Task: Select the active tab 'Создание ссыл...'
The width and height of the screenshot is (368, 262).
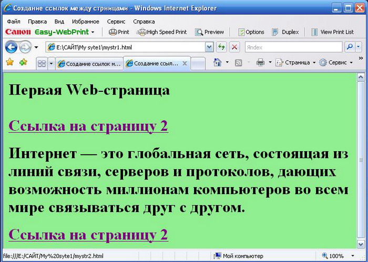Action: 154,64
